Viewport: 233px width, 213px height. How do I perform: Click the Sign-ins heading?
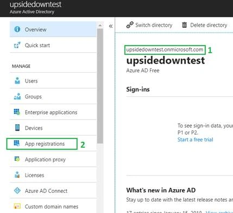pyautogui.click(x=138, y=89)
